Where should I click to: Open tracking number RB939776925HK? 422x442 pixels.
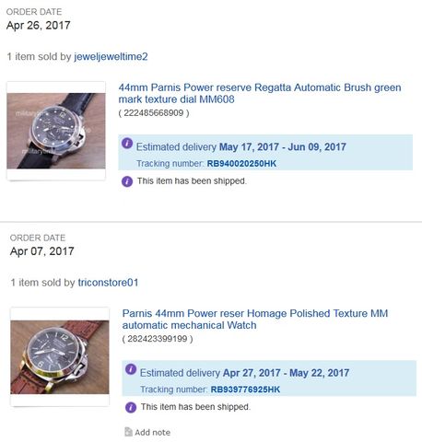[245, 390]
